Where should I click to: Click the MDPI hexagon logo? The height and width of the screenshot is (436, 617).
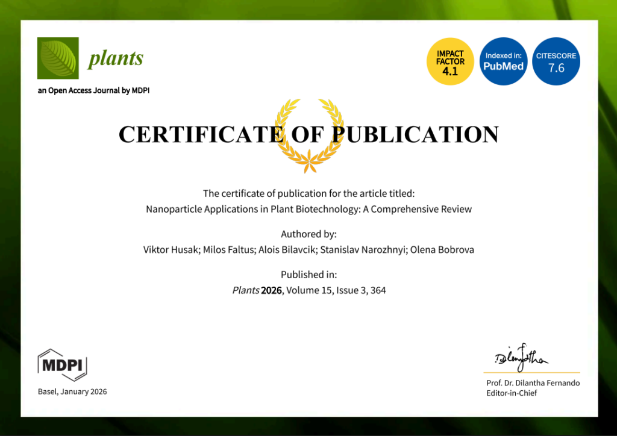tap(63, 364)
